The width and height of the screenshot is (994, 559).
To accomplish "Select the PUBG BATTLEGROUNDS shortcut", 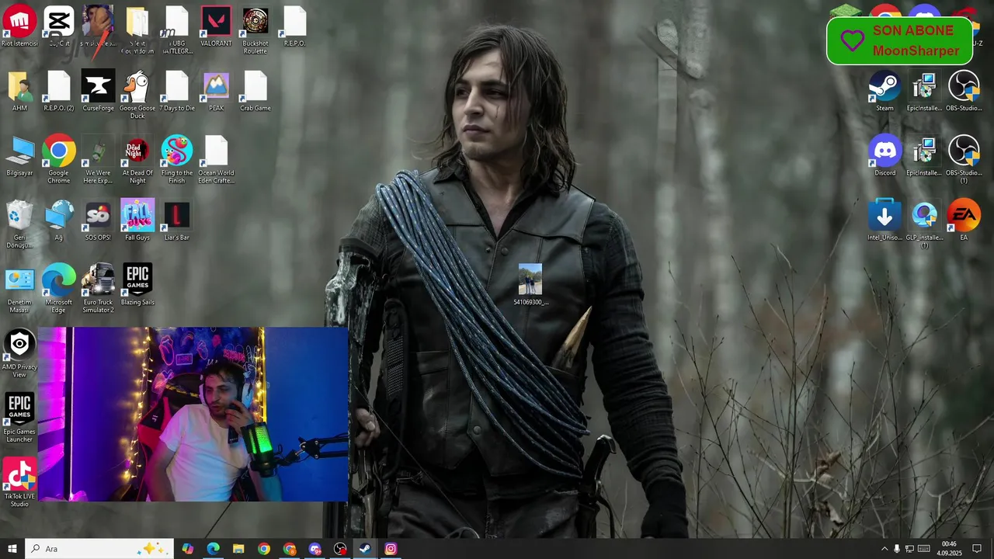I will point(177,22).
